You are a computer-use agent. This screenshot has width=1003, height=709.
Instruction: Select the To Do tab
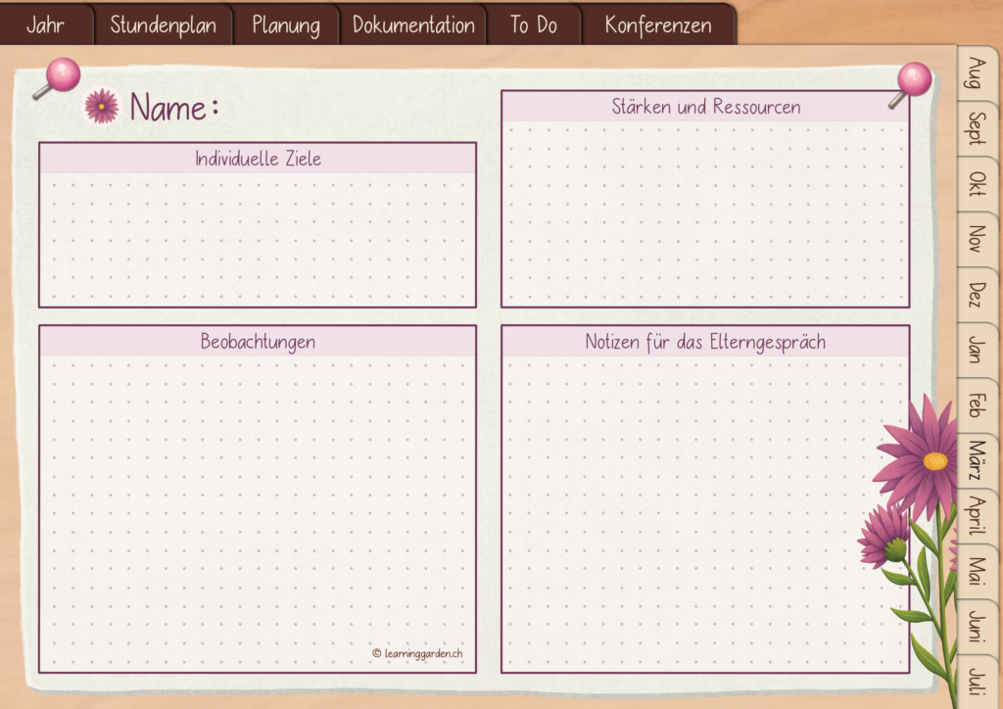pos(534,24)
